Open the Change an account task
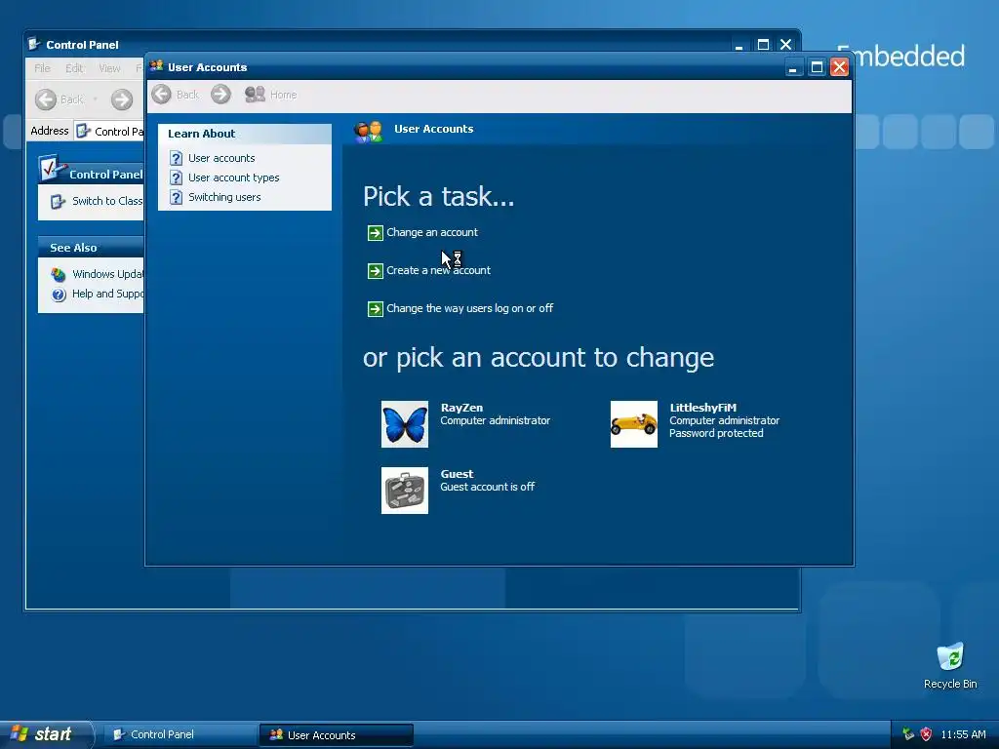Screen dimensions: 999x749 [x=432, y=232]
